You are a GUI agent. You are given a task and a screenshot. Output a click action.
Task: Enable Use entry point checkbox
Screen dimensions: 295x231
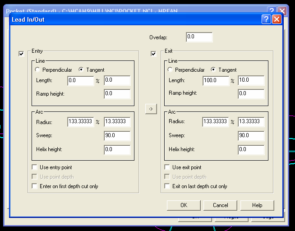34,167
